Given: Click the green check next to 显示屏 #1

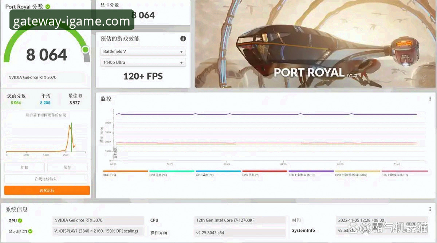Looking at the screenshot, I should [31, 231].
